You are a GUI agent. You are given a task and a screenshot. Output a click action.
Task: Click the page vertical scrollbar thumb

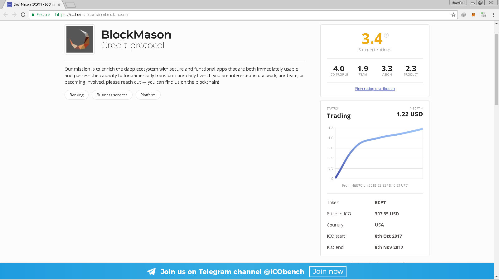(x=497, y=69)
